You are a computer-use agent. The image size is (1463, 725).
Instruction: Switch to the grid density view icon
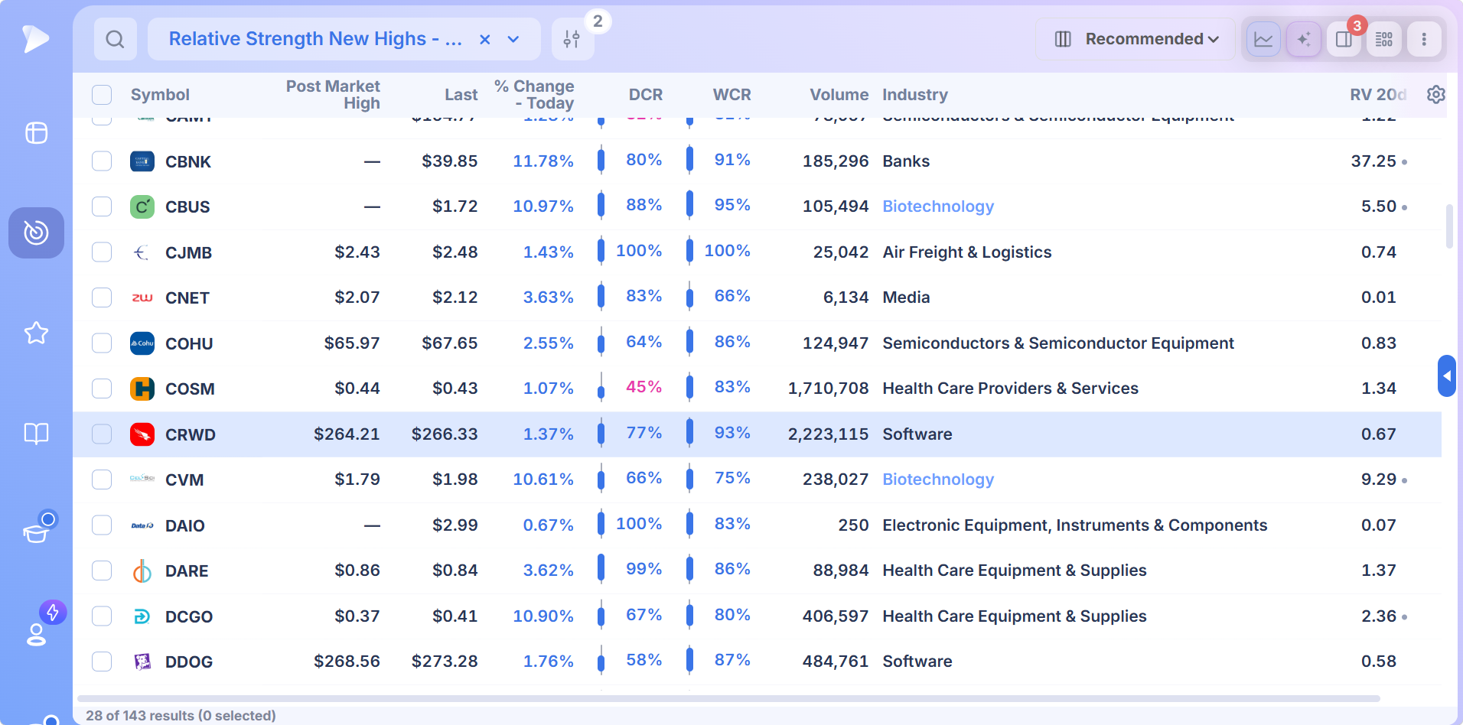click(1384, 39)
